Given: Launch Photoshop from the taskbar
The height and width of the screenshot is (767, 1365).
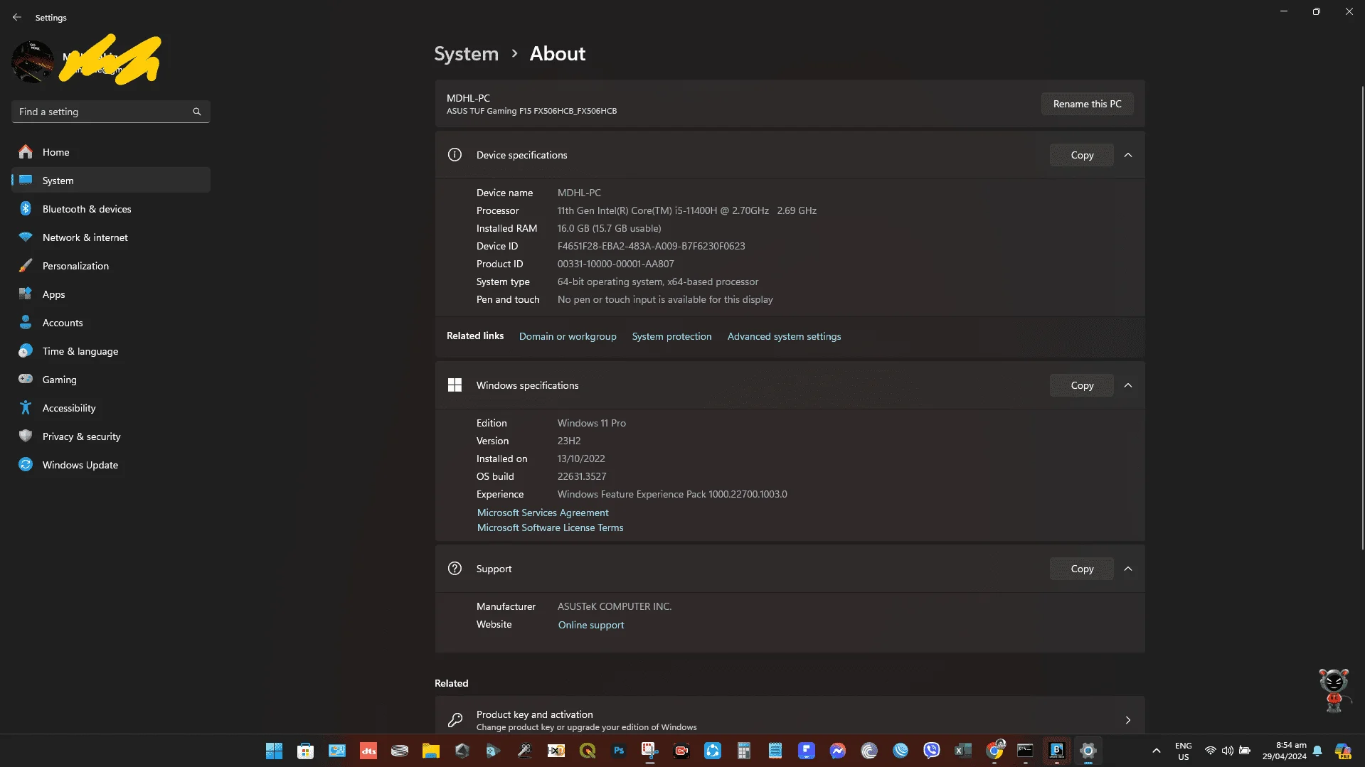Looking at the screenshot, I should (618, 751).
